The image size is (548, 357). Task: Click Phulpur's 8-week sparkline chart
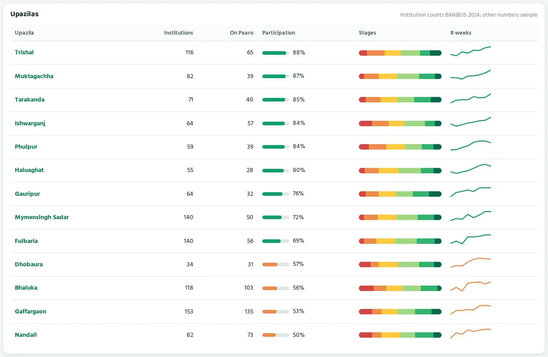471,145
